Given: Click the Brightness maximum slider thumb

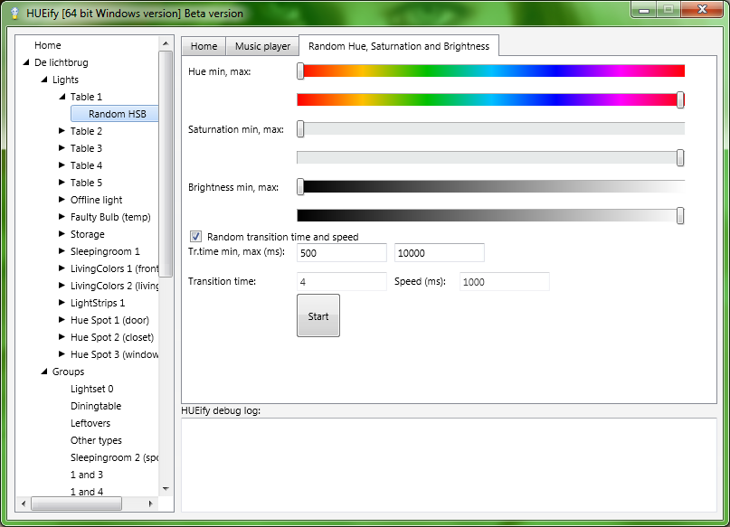Looking at the screenshot, I should (x=680, y=216).
